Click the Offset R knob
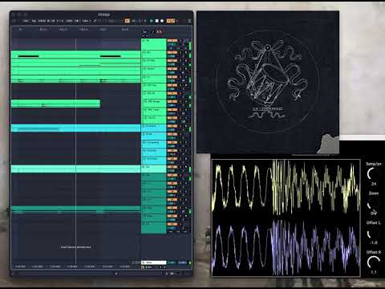 [373, 263]
